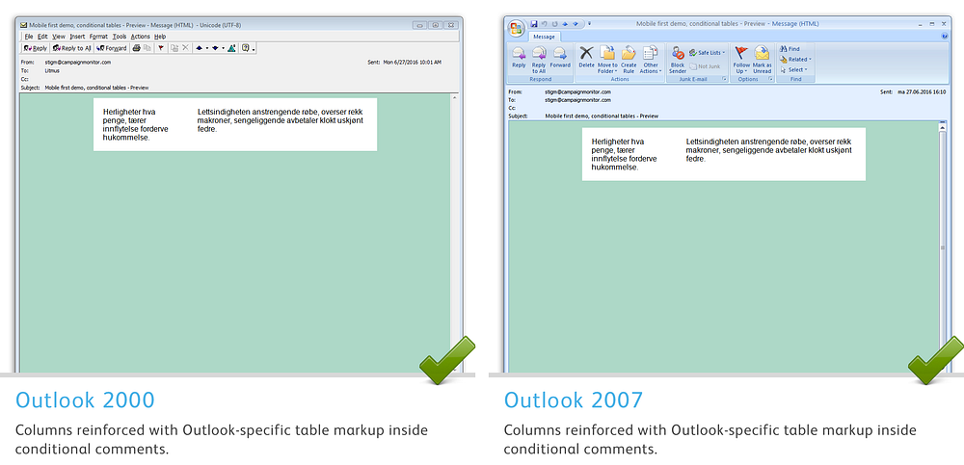The width and height of the screenshot is (964, 465).
Task: Click the Outlook 2000 message scrollbar up arrow
Action: [454, 97]
